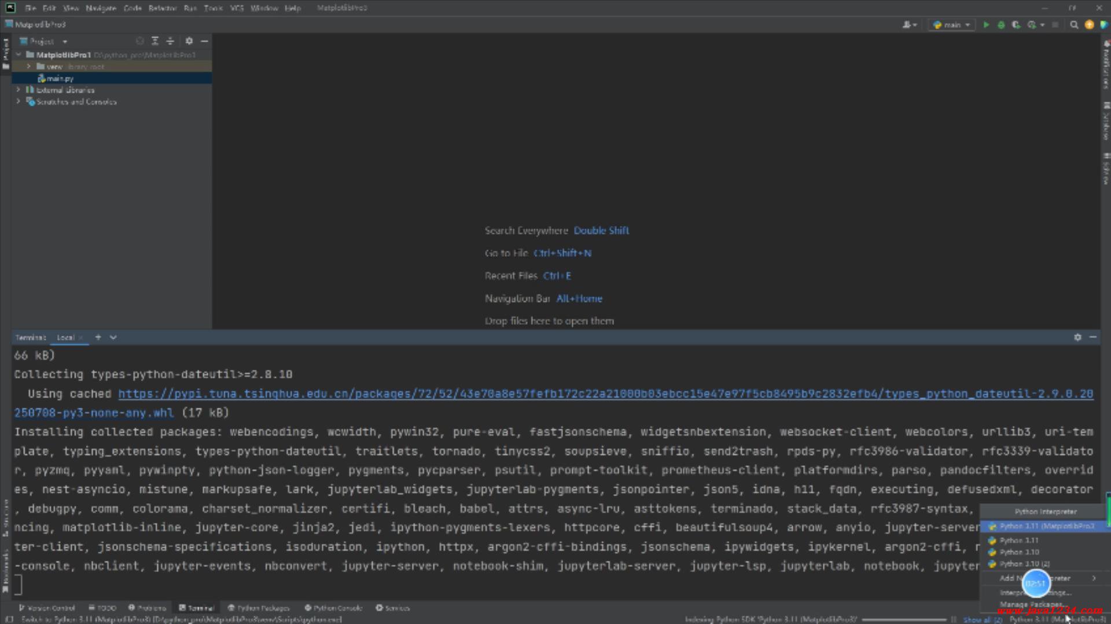Expand the venv folder in tree

(28, 66)
